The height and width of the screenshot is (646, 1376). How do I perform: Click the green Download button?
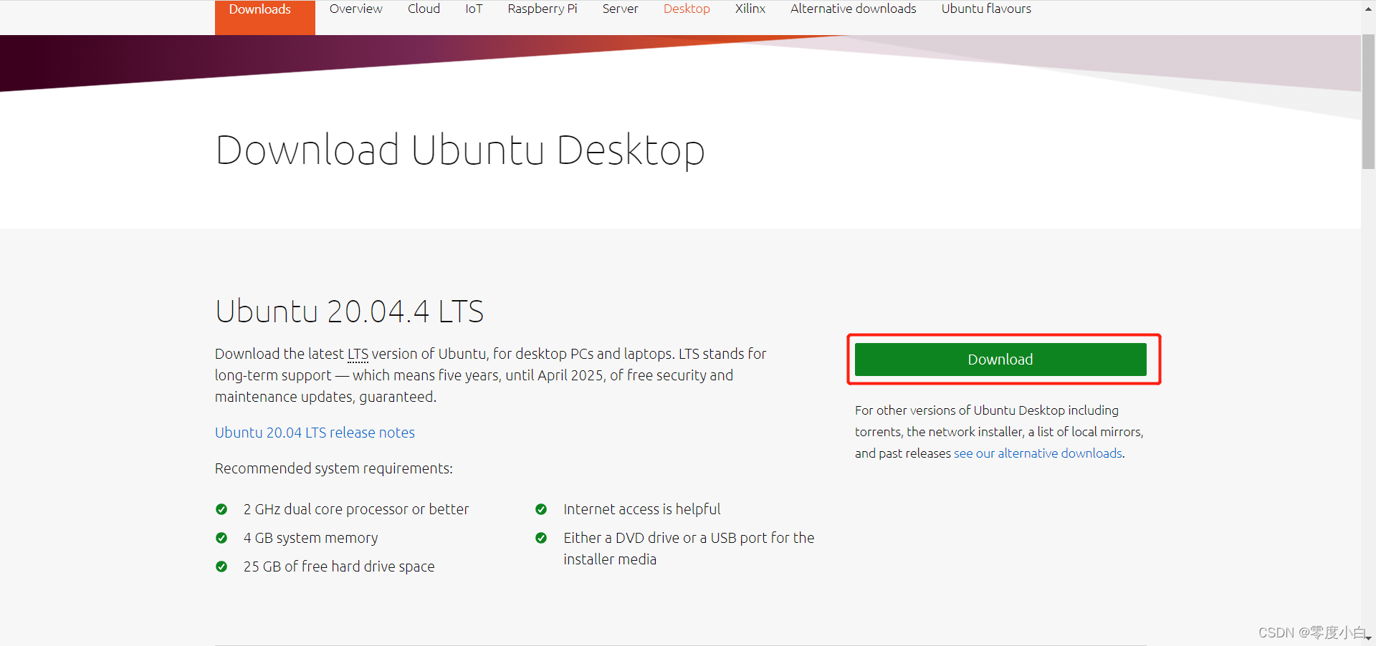1000,360
